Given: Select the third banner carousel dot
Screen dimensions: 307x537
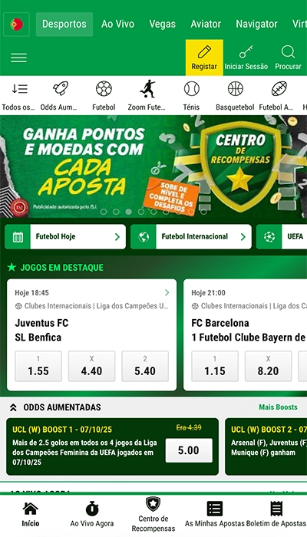Looking at the screenshot, I should point(128,212).
